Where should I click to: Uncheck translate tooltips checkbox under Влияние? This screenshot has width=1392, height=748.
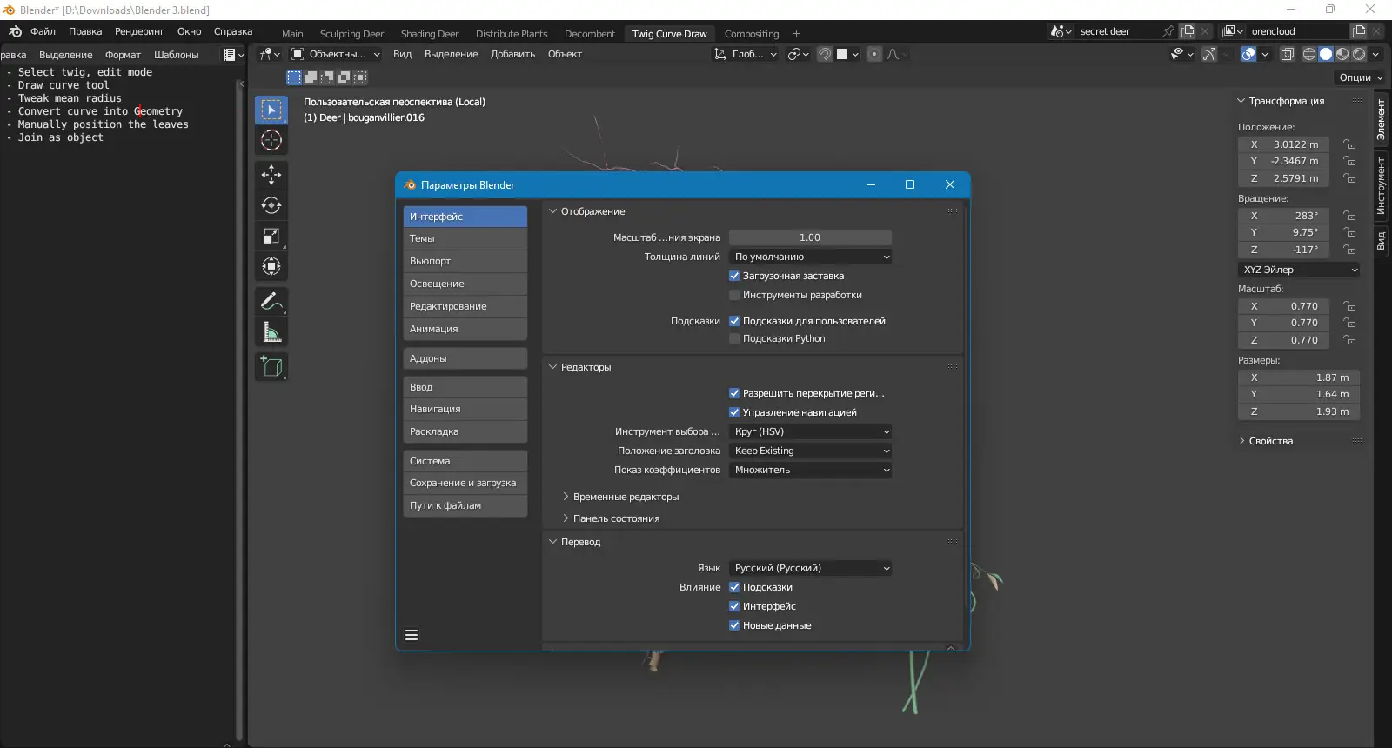click(734, 587)
